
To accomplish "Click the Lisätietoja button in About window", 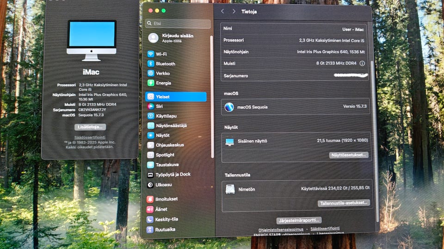I will coord(90,127).
